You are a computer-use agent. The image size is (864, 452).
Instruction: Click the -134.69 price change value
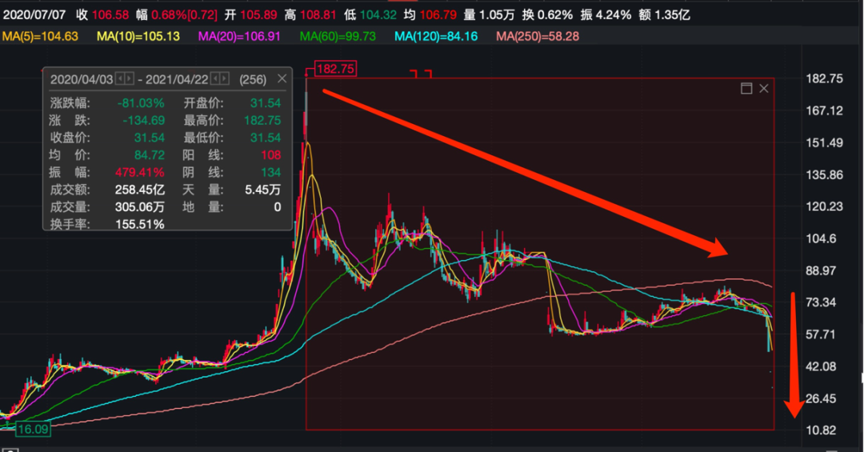pyautogui.click(x=143, y=120)
